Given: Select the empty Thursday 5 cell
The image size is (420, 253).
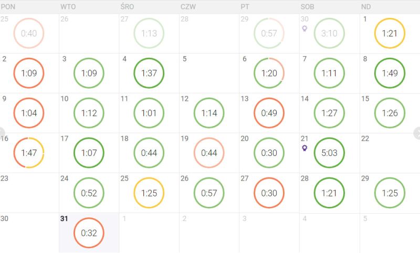Looking at the screenshot, I should click(209, 73).
